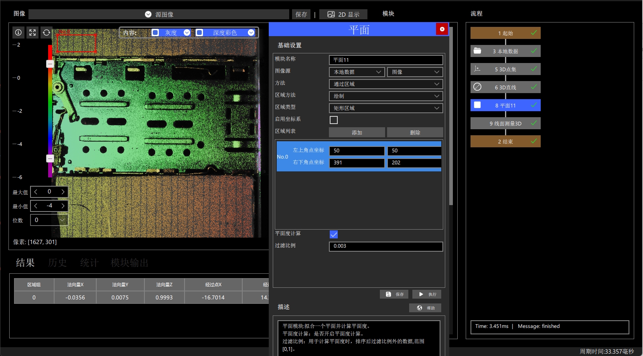
Task: Switch to the 历史 tab
Action: point(57,263)
